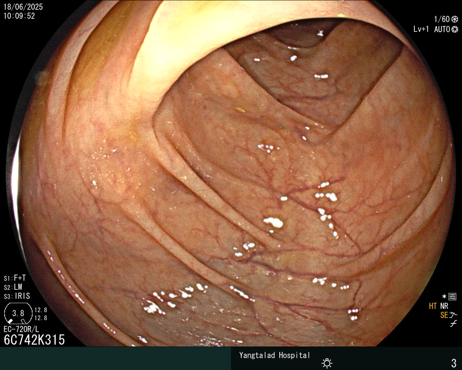The height and width of the screenshot is (370, 462).
Task: Select the upper 12.8 diameter value
Action: [41, 310]
